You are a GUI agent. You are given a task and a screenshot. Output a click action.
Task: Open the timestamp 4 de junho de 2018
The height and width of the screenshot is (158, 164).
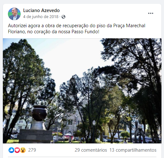(41, 17)
